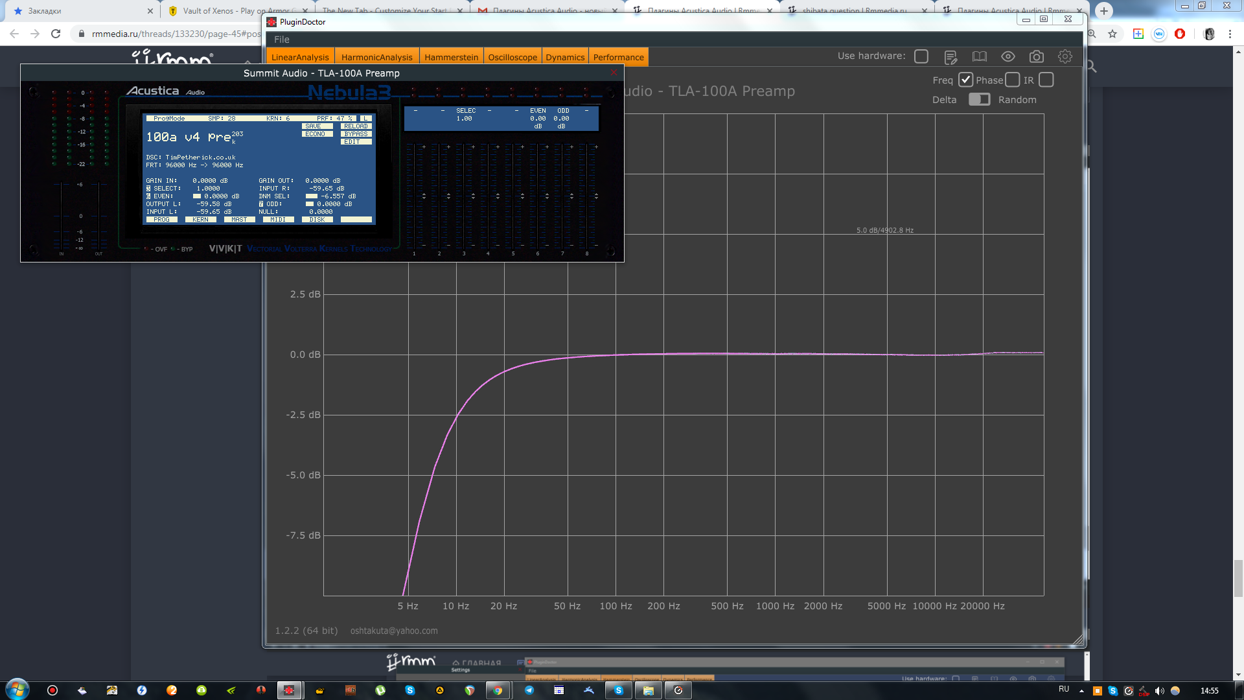Adjust the EVEN value bar in Nebula3
This screenshot has width=1244, height=700.
[197, 196]
